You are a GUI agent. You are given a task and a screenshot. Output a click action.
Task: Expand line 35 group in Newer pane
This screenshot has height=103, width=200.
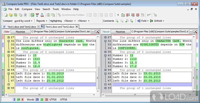pyautogui.click(x=105, y=52)
